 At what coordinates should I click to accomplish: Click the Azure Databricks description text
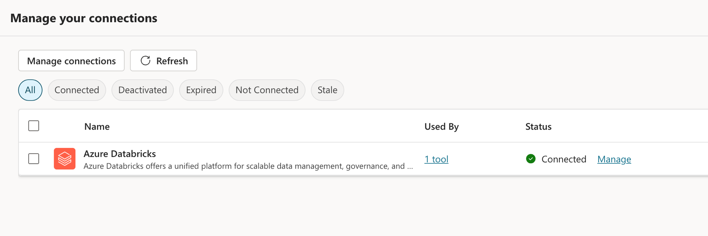[248, 166]
